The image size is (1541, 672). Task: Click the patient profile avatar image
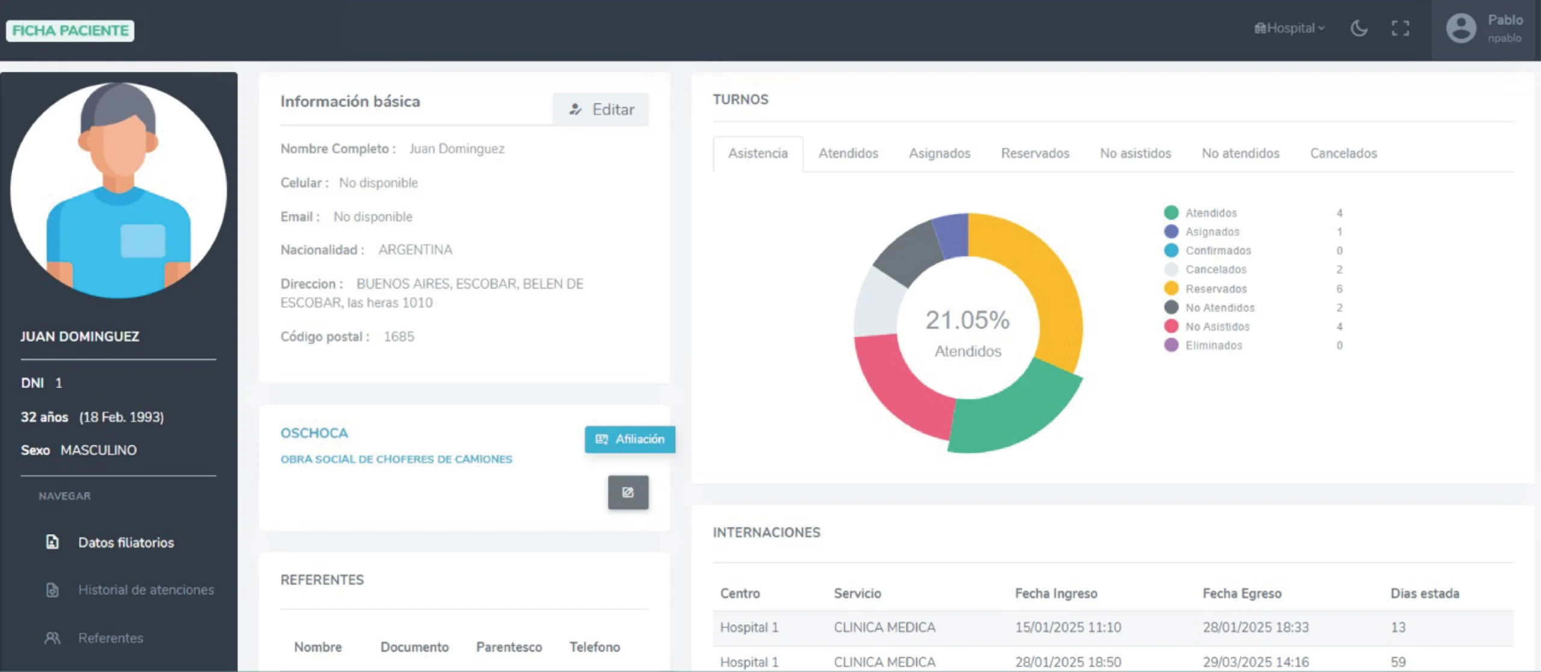[119, 190]
